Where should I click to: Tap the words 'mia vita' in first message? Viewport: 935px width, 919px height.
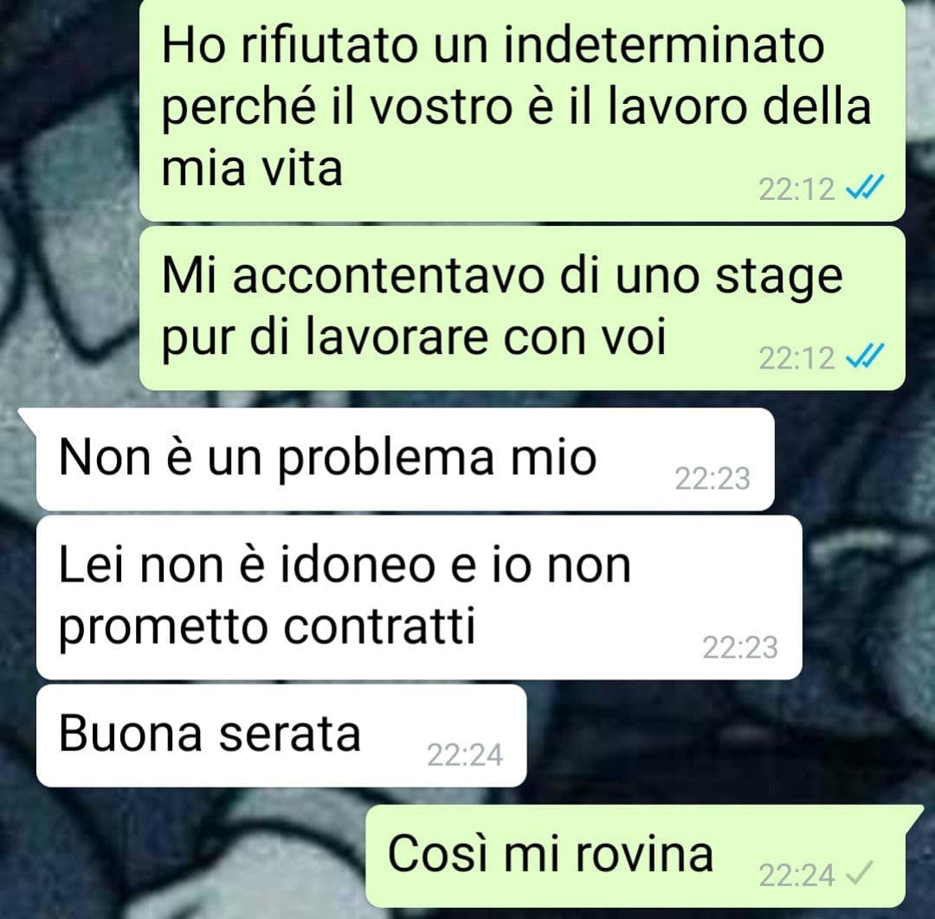pyautogui.click(x=252, y=169)
